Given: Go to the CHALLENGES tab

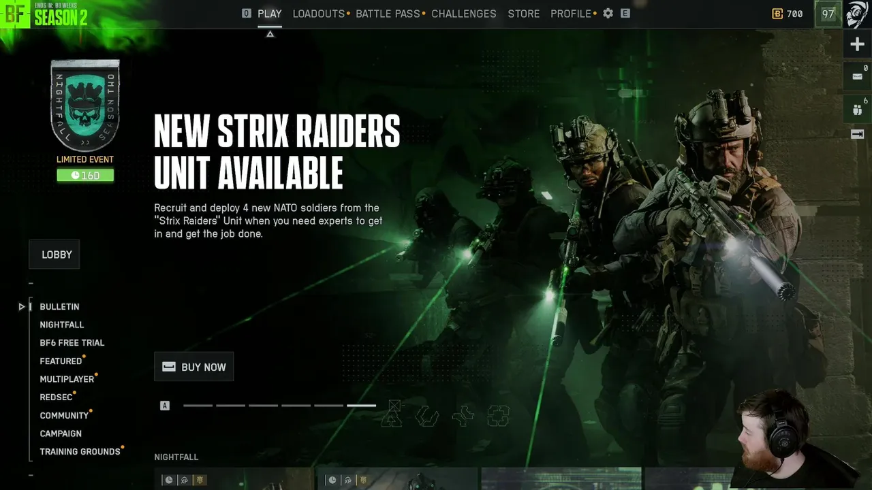Looking at the screenshot, I should [x=464, y=14].
